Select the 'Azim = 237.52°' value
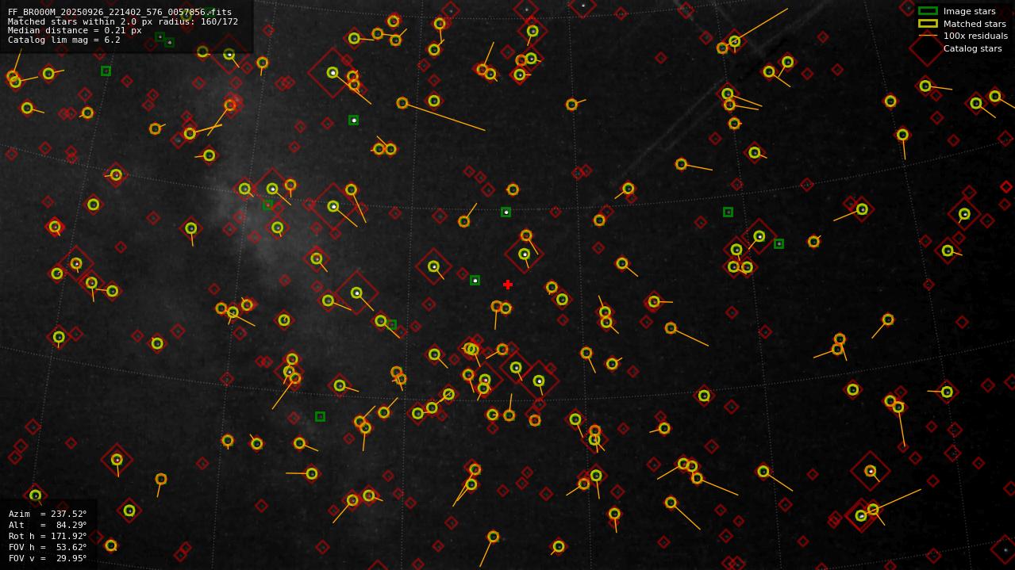The width and height of the screenshot is (1015, 570). click(48, 514)
